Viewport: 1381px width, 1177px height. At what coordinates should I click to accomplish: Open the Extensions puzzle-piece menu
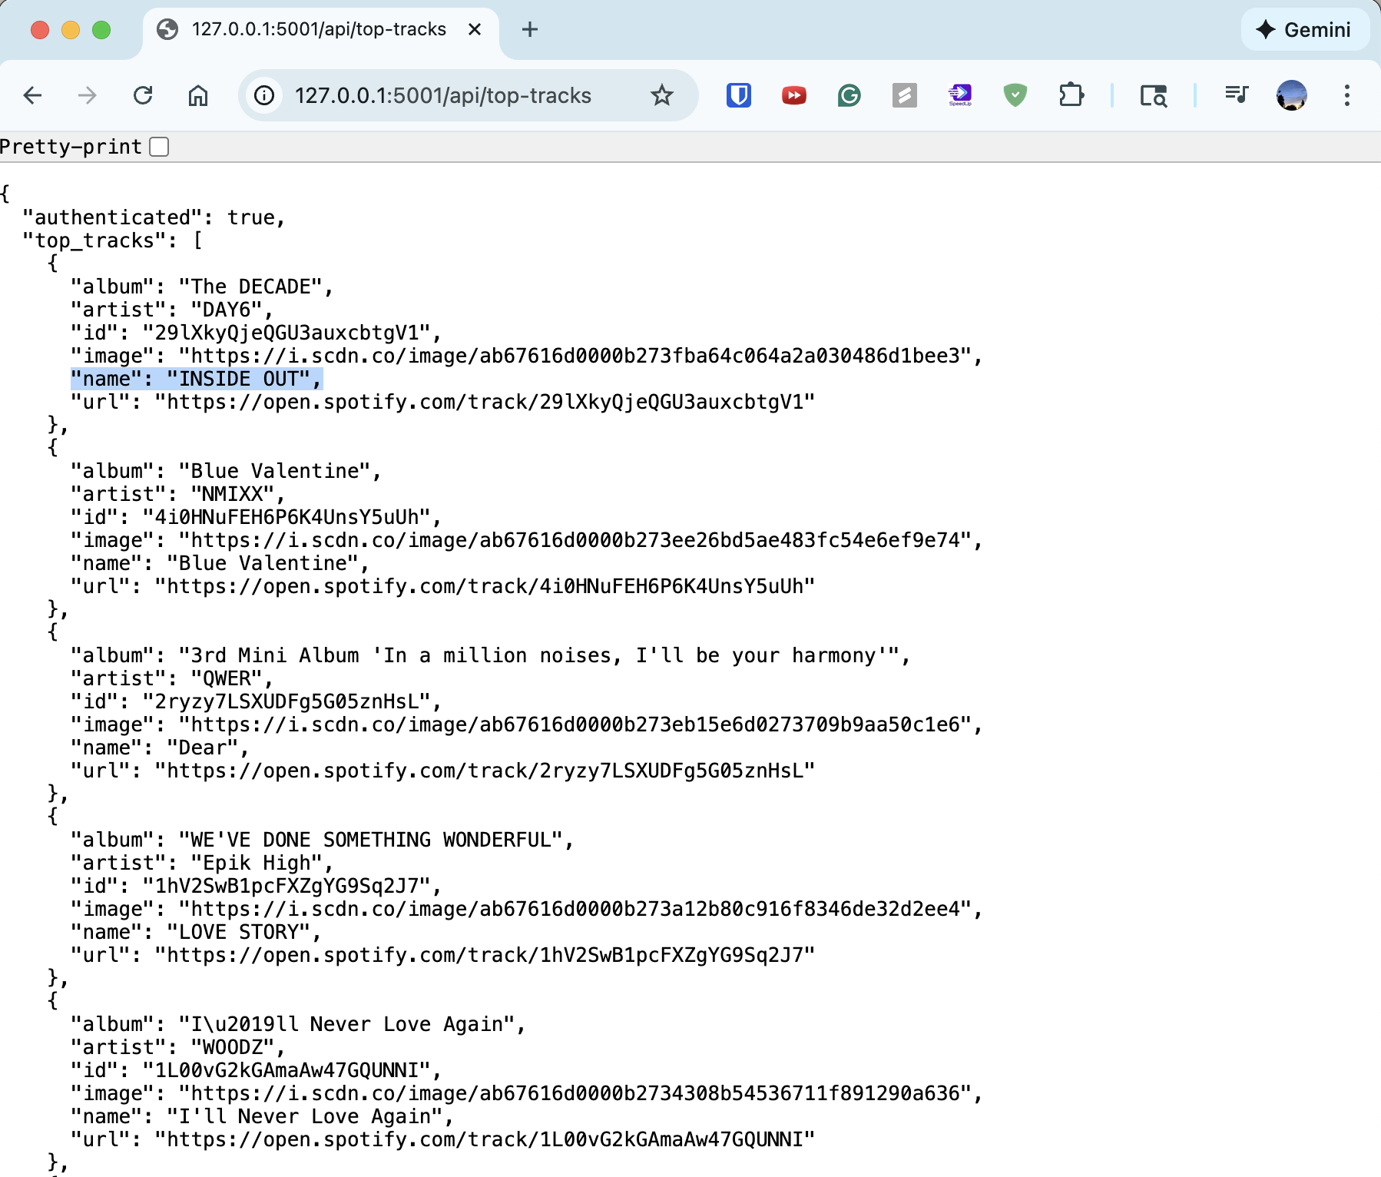[1071, 95]
